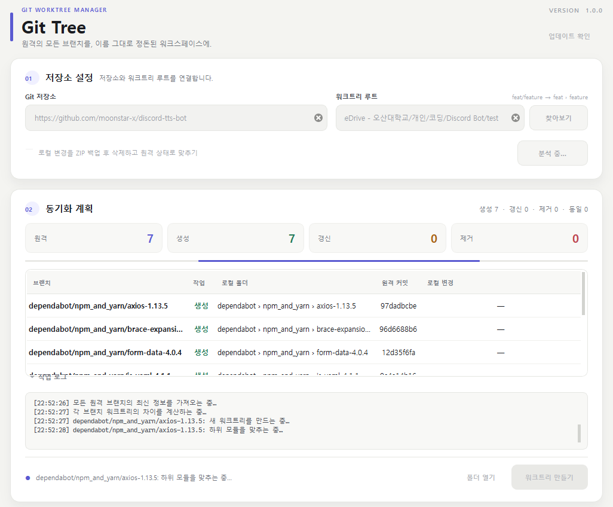
Task: Click 원격 커밋 column header
Action: 395,283
